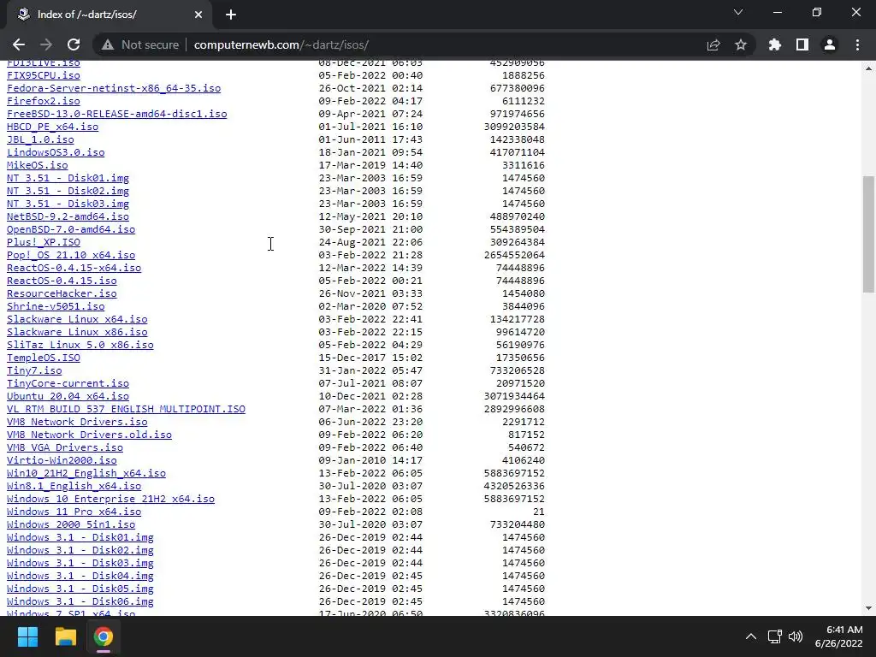Open Chrome's three-dot menu
876x657 pixels.
pyautogui.click(x=857, y=44)
